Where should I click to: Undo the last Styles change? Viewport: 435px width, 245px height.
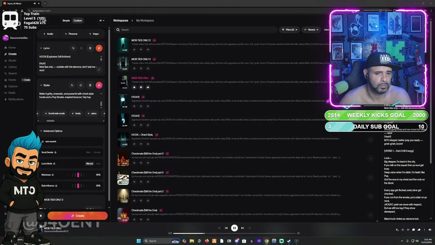pos(72,85)
